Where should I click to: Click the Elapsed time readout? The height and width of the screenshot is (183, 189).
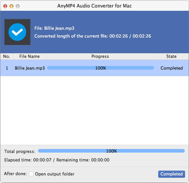(28, 160)
